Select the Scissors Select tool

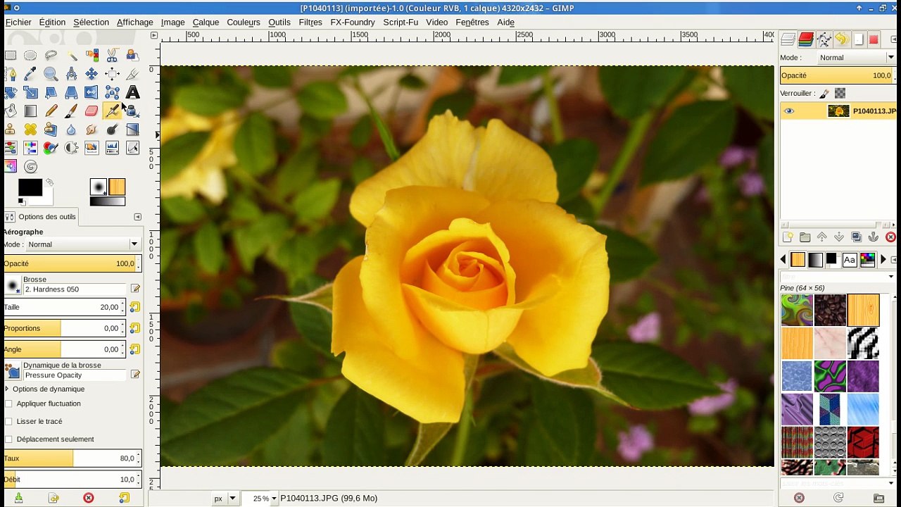[112, 56]
